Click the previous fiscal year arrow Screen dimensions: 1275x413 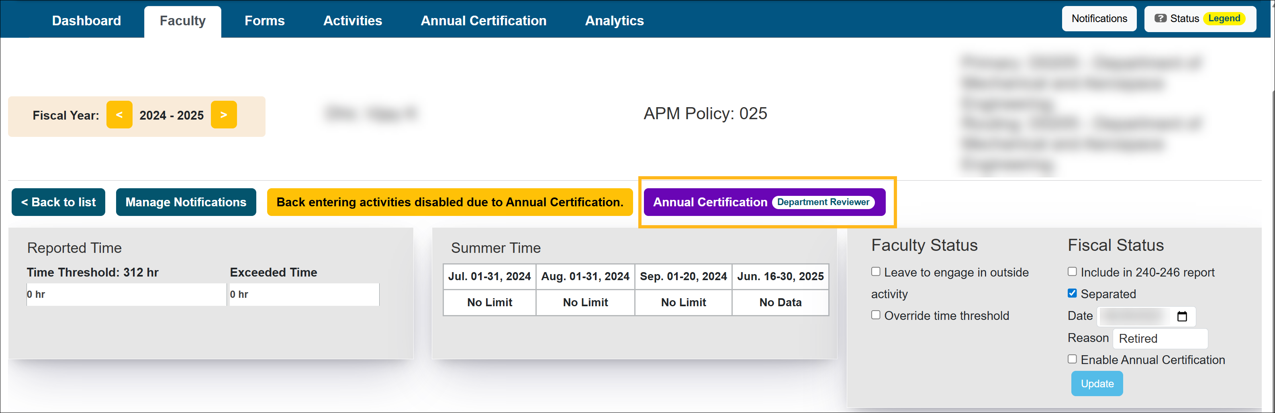pos(119,115)
